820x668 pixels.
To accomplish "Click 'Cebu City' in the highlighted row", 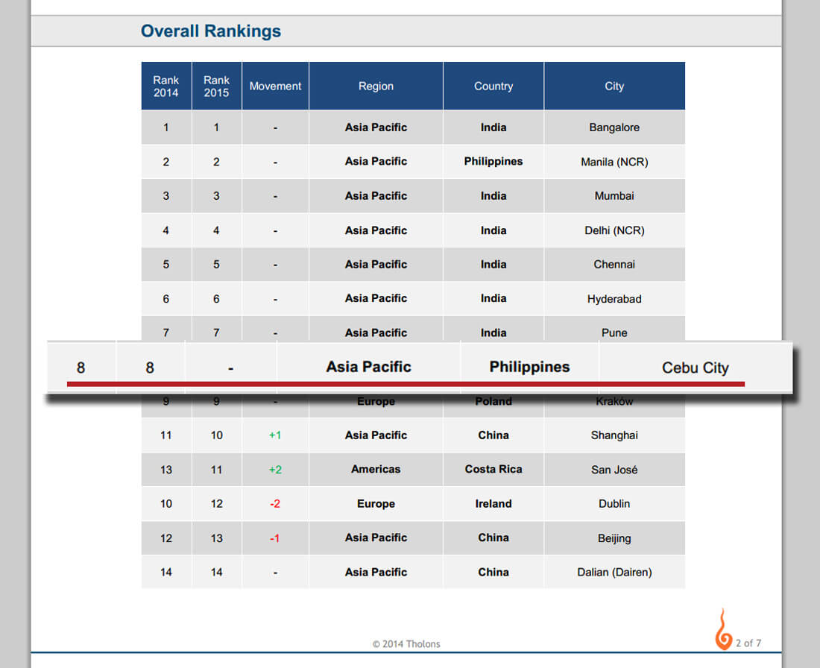I will click(695, 368).
